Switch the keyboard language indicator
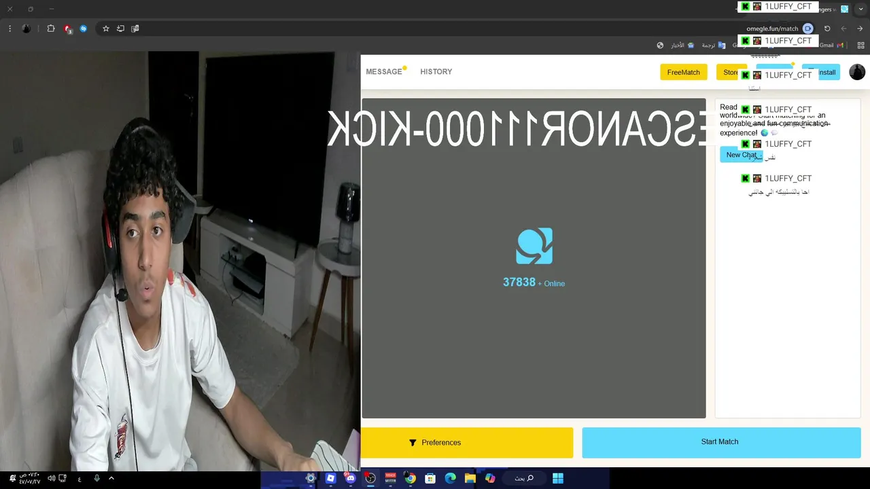 80,479
